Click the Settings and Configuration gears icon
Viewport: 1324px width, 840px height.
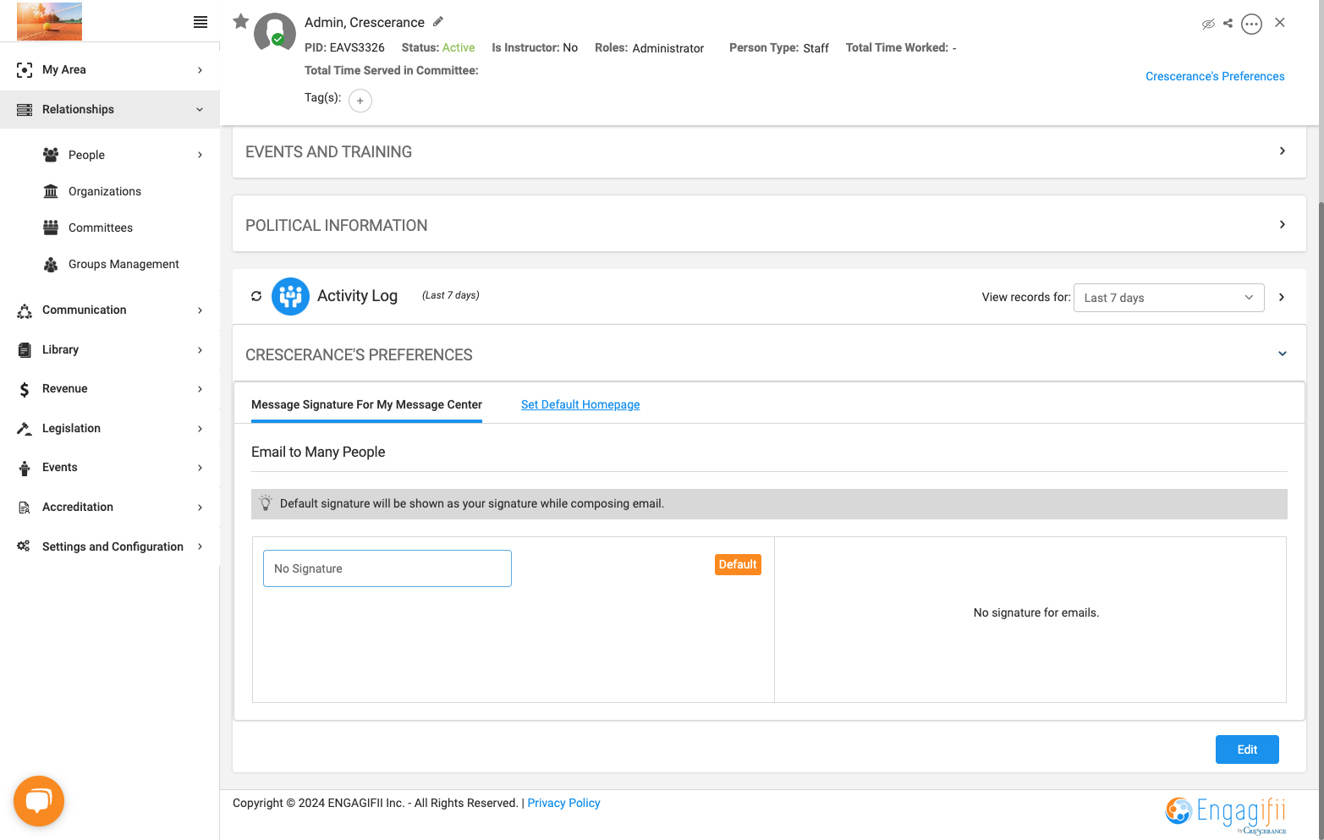point(24,546)
